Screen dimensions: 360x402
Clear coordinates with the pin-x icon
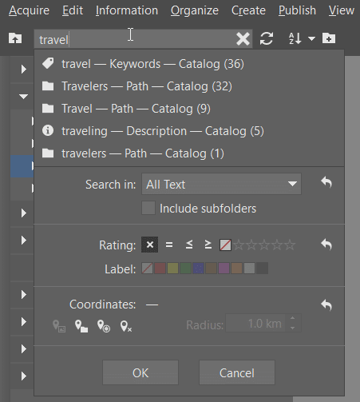[126, 326]
